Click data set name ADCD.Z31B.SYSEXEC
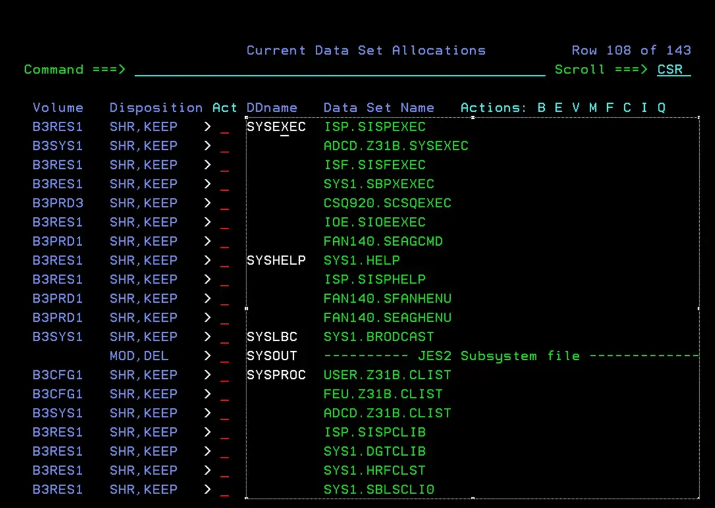The image size is (715, 508). pyautogui.click(x=396, y=146)
